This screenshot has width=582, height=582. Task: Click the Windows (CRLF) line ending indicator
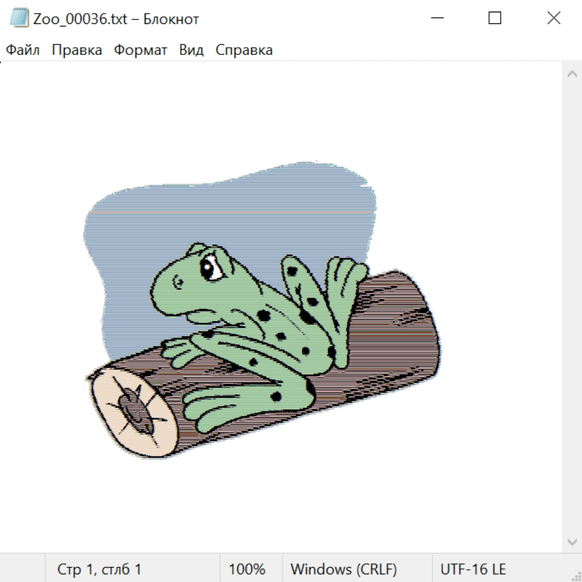pos(343,569)
